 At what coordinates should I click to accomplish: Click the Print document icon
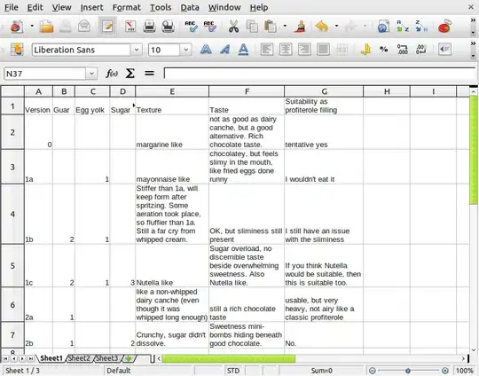(x=149, y=27)
